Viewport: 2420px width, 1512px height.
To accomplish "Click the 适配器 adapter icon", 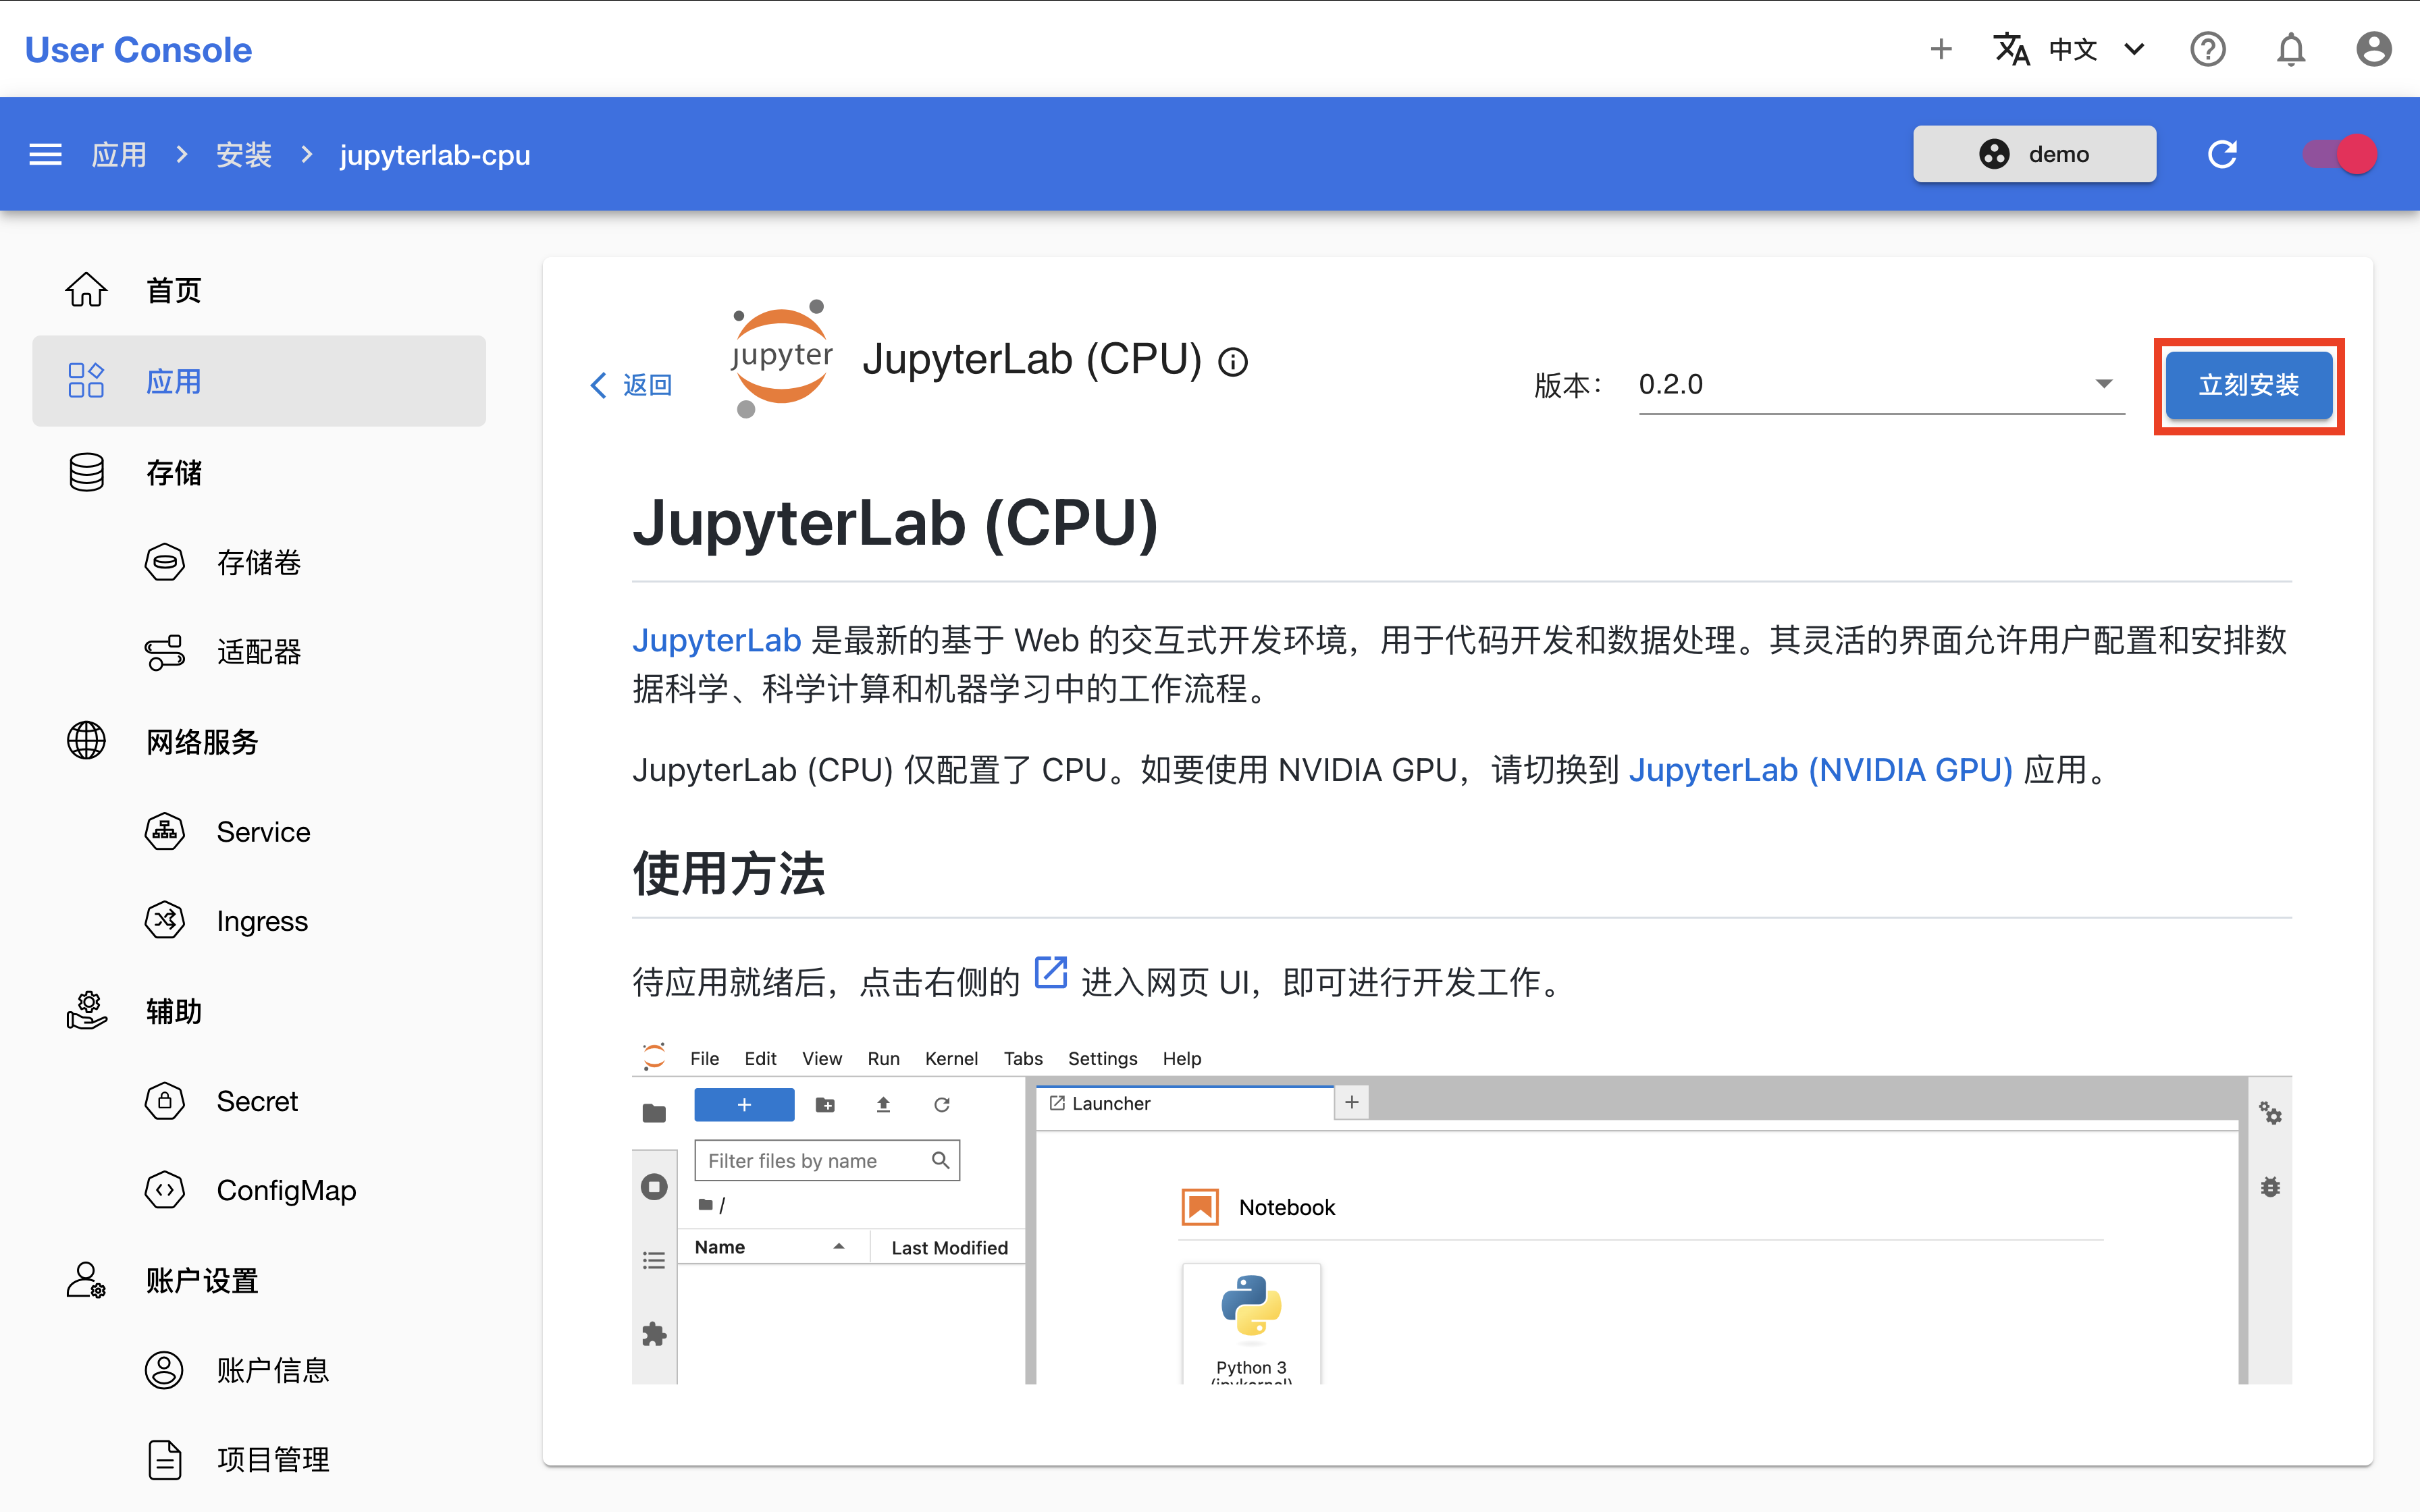I will click(x=165, y=652).
